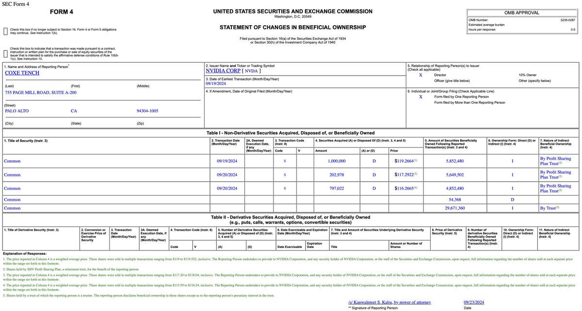Click the $117.2922 price cell
Image resolution: width=582 pixels, height=311 pixels.
(405, 174)
